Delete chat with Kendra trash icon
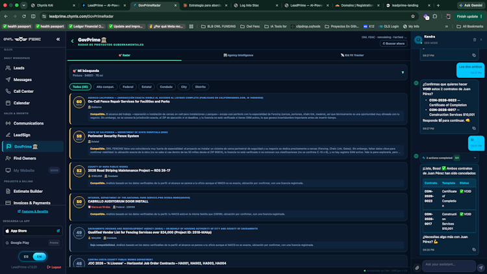487x274 pixels. [x=475, y=40]
